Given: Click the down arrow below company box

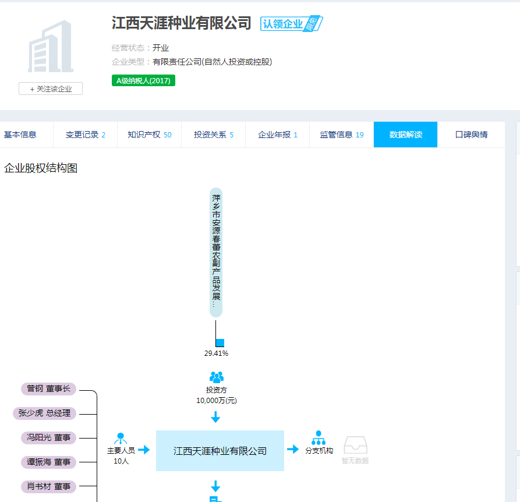Looking at the screenshot, I should pos(215,486).
